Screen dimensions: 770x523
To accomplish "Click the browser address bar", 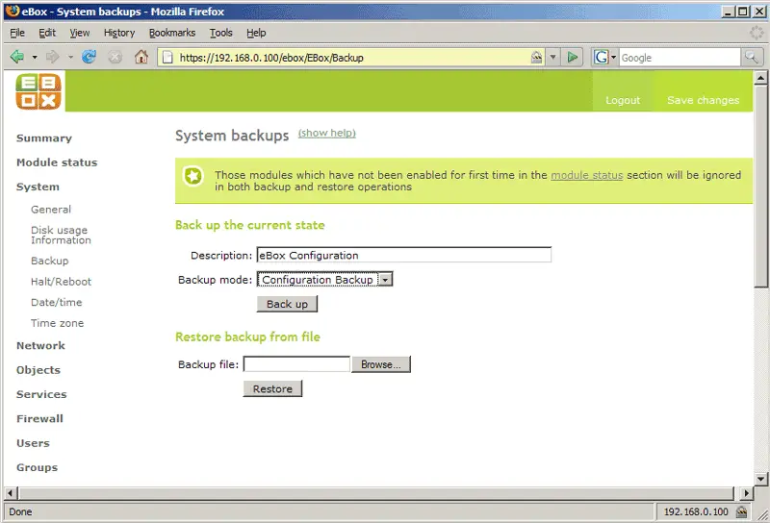I will pyautogui.click(x=353, y=58).
